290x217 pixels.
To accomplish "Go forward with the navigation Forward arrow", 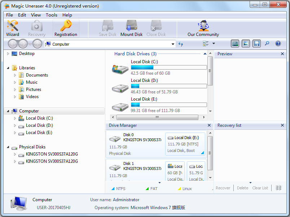I will coord(23,44).
